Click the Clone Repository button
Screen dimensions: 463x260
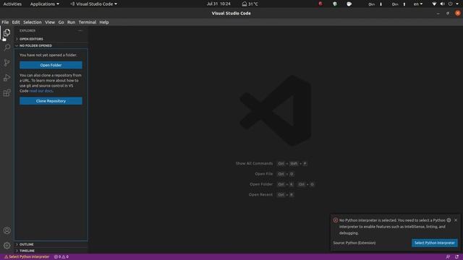(x=51, y=101)
